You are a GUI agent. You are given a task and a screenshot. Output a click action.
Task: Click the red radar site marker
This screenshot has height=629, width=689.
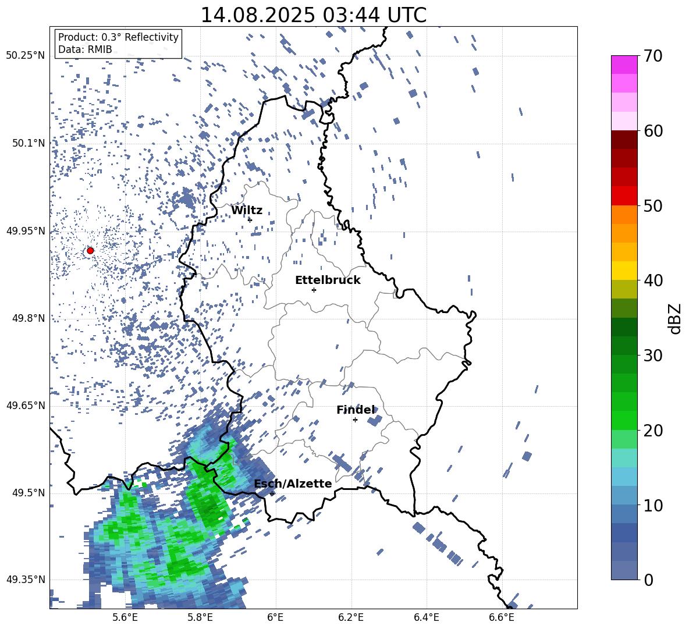90,250
